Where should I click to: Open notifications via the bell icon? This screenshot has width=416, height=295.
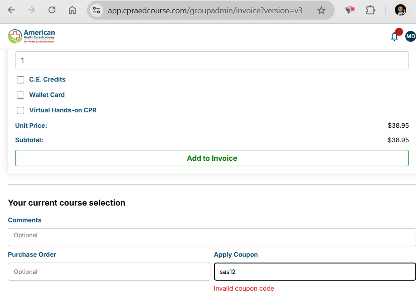coord(395,36)
